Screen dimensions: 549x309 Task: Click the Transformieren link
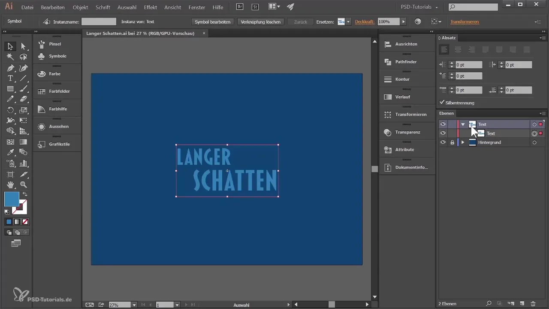click(465, 21)
